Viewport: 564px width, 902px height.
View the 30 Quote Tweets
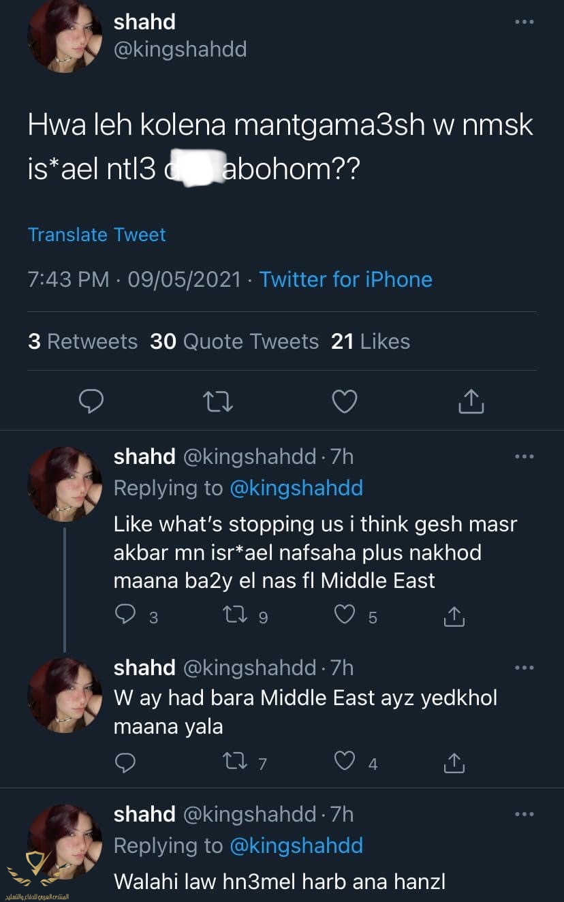pyautogui.click(x=234, y=341)
